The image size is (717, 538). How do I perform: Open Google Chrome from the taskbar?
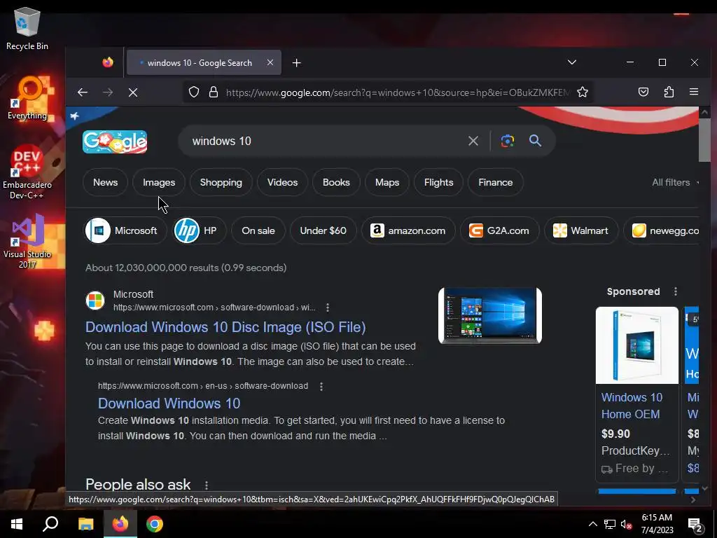[155, 524]
